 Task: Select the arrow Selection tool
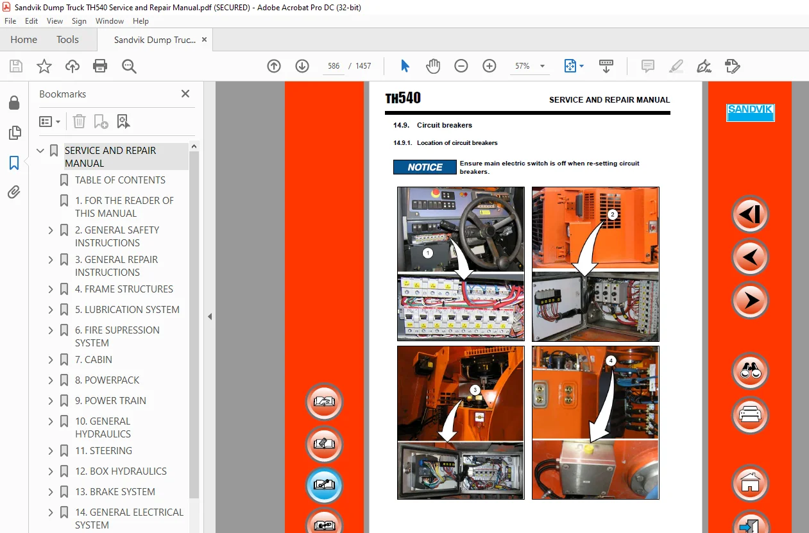(x=405, y=66)
